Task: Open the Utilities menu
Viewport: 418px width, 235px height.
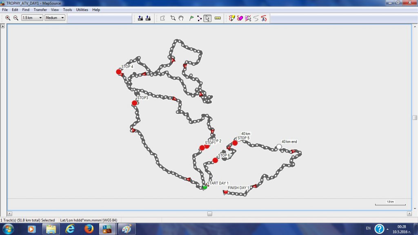Action: pyautogui.click(x=82, y=9)
